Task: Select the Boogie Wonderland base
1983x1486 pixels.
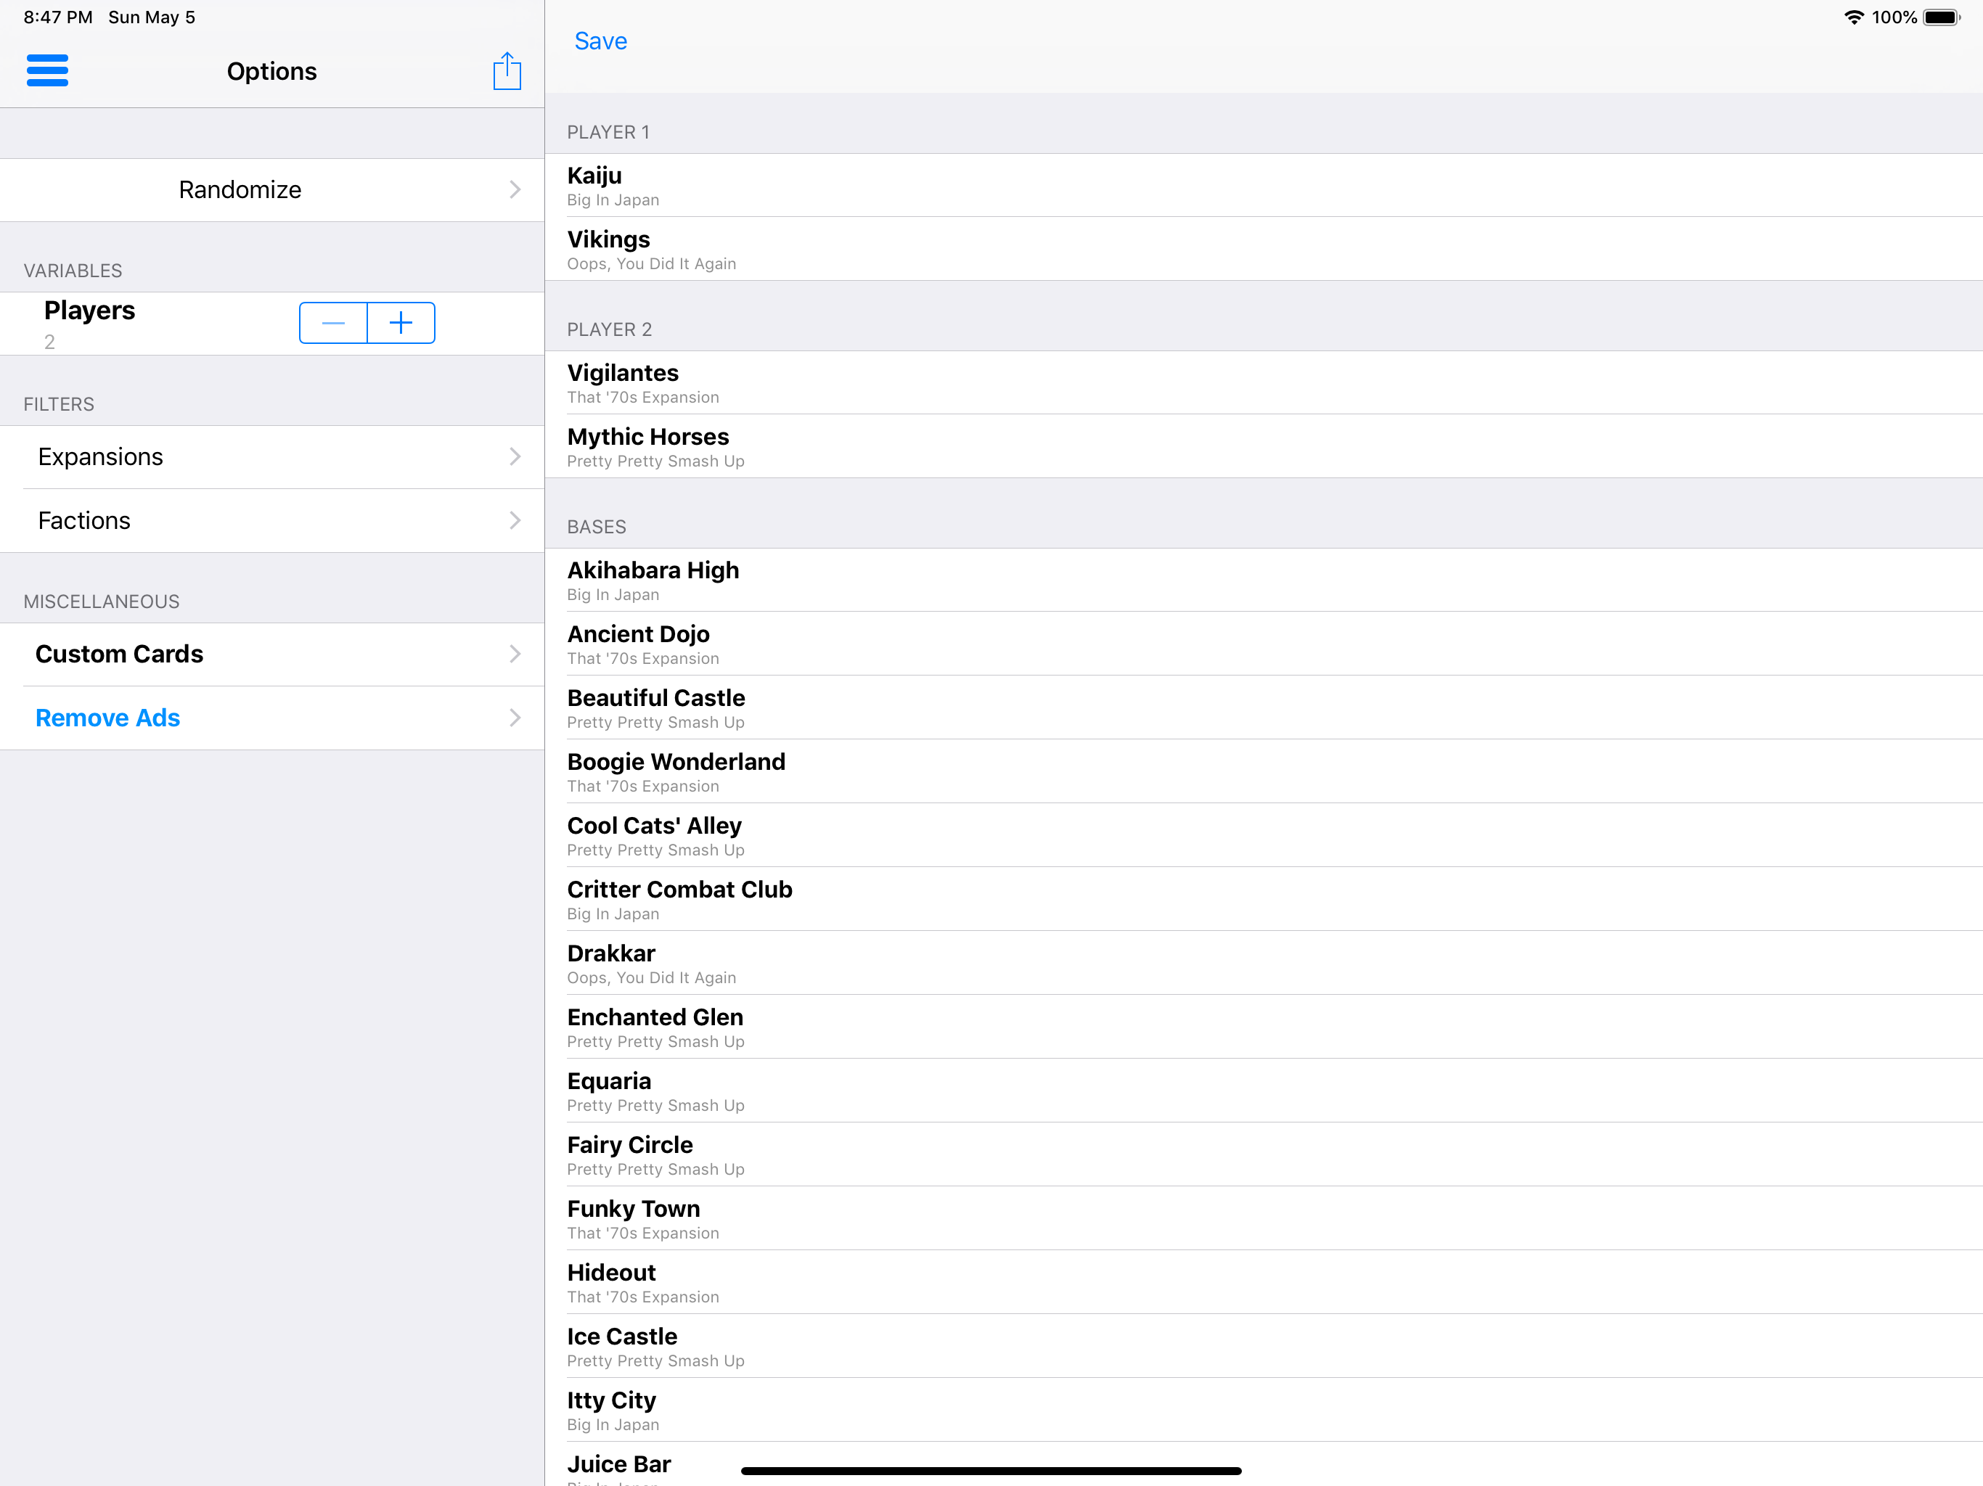Action: tap(1264, 771)
